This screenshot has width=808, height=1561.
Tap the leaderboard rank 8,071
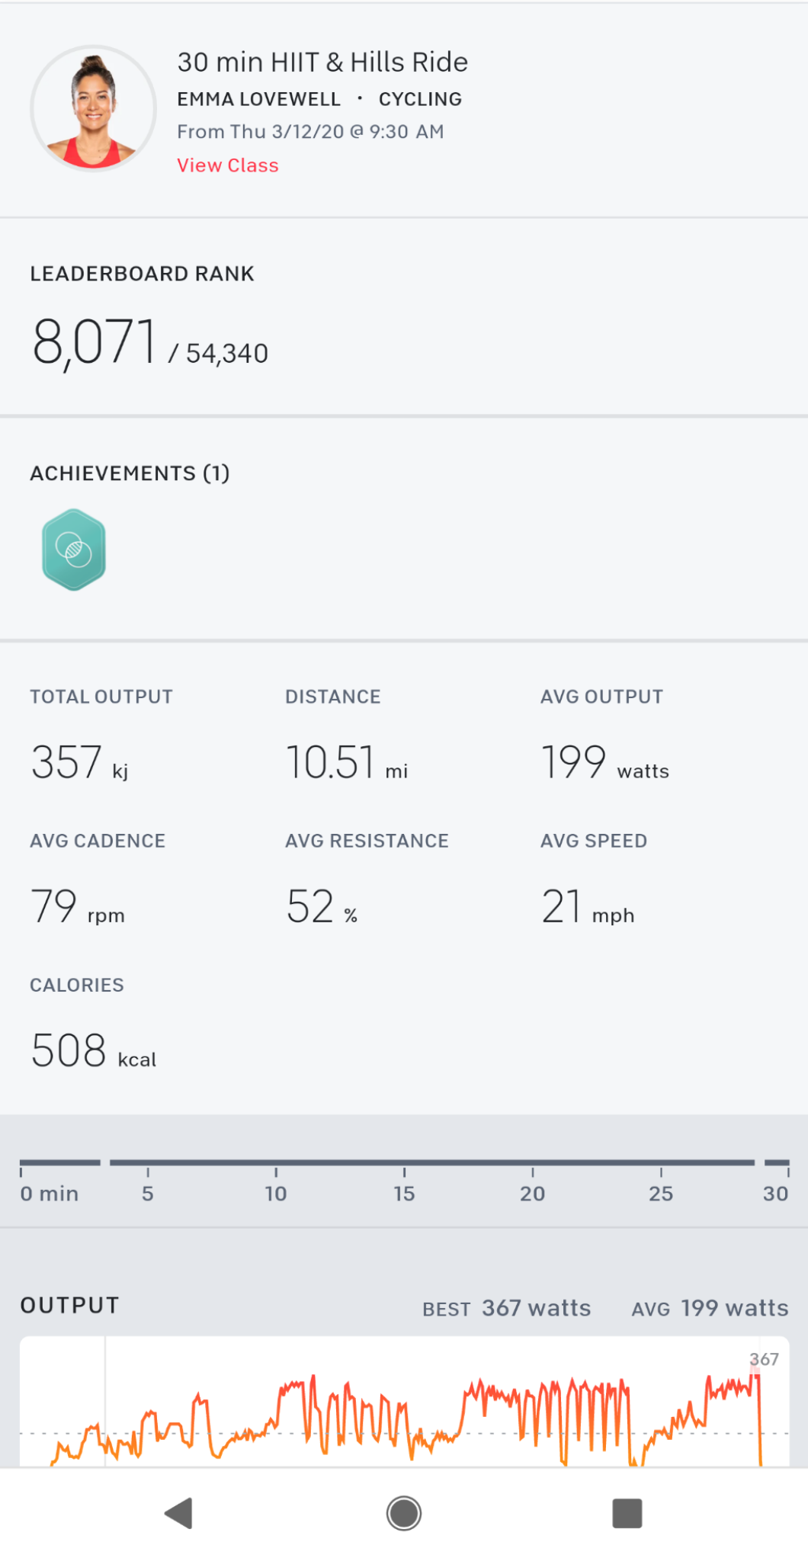pyautogui.click(x=95, y=342)
